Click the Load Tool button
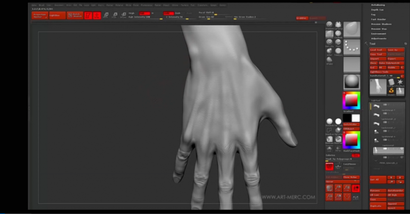This screenshot has width=410, height=214. tap(378, 50)
